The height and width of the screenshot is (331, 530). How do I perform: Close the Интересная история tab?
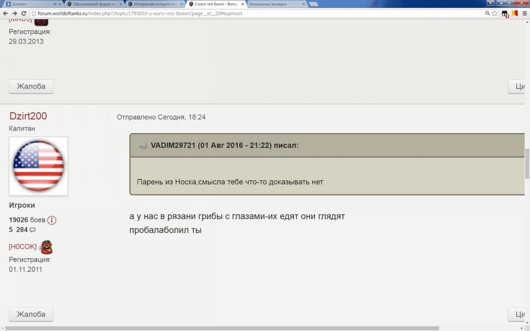(182, 4)
